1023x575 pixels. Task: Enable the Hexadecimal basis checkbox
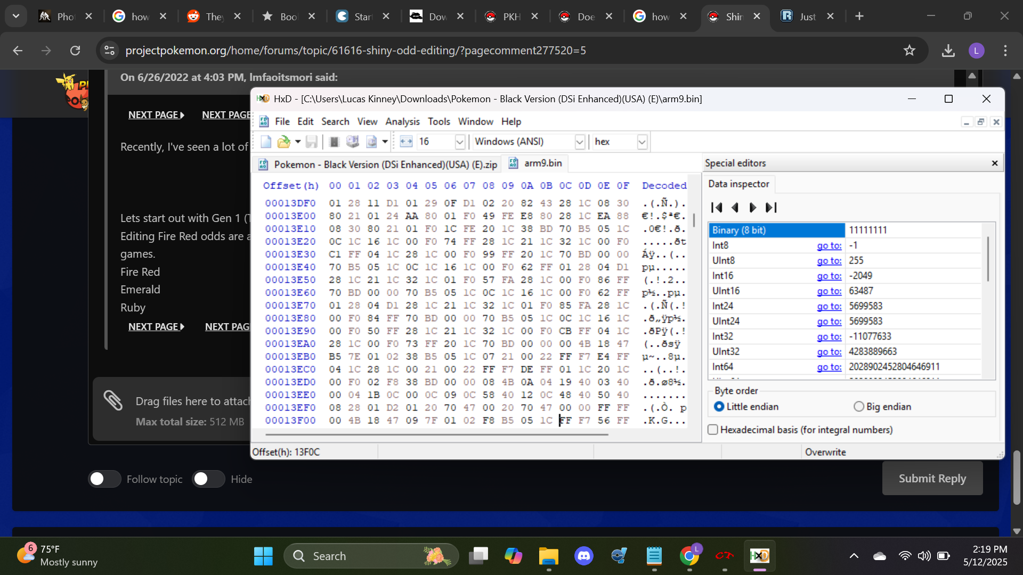(713, 430)
